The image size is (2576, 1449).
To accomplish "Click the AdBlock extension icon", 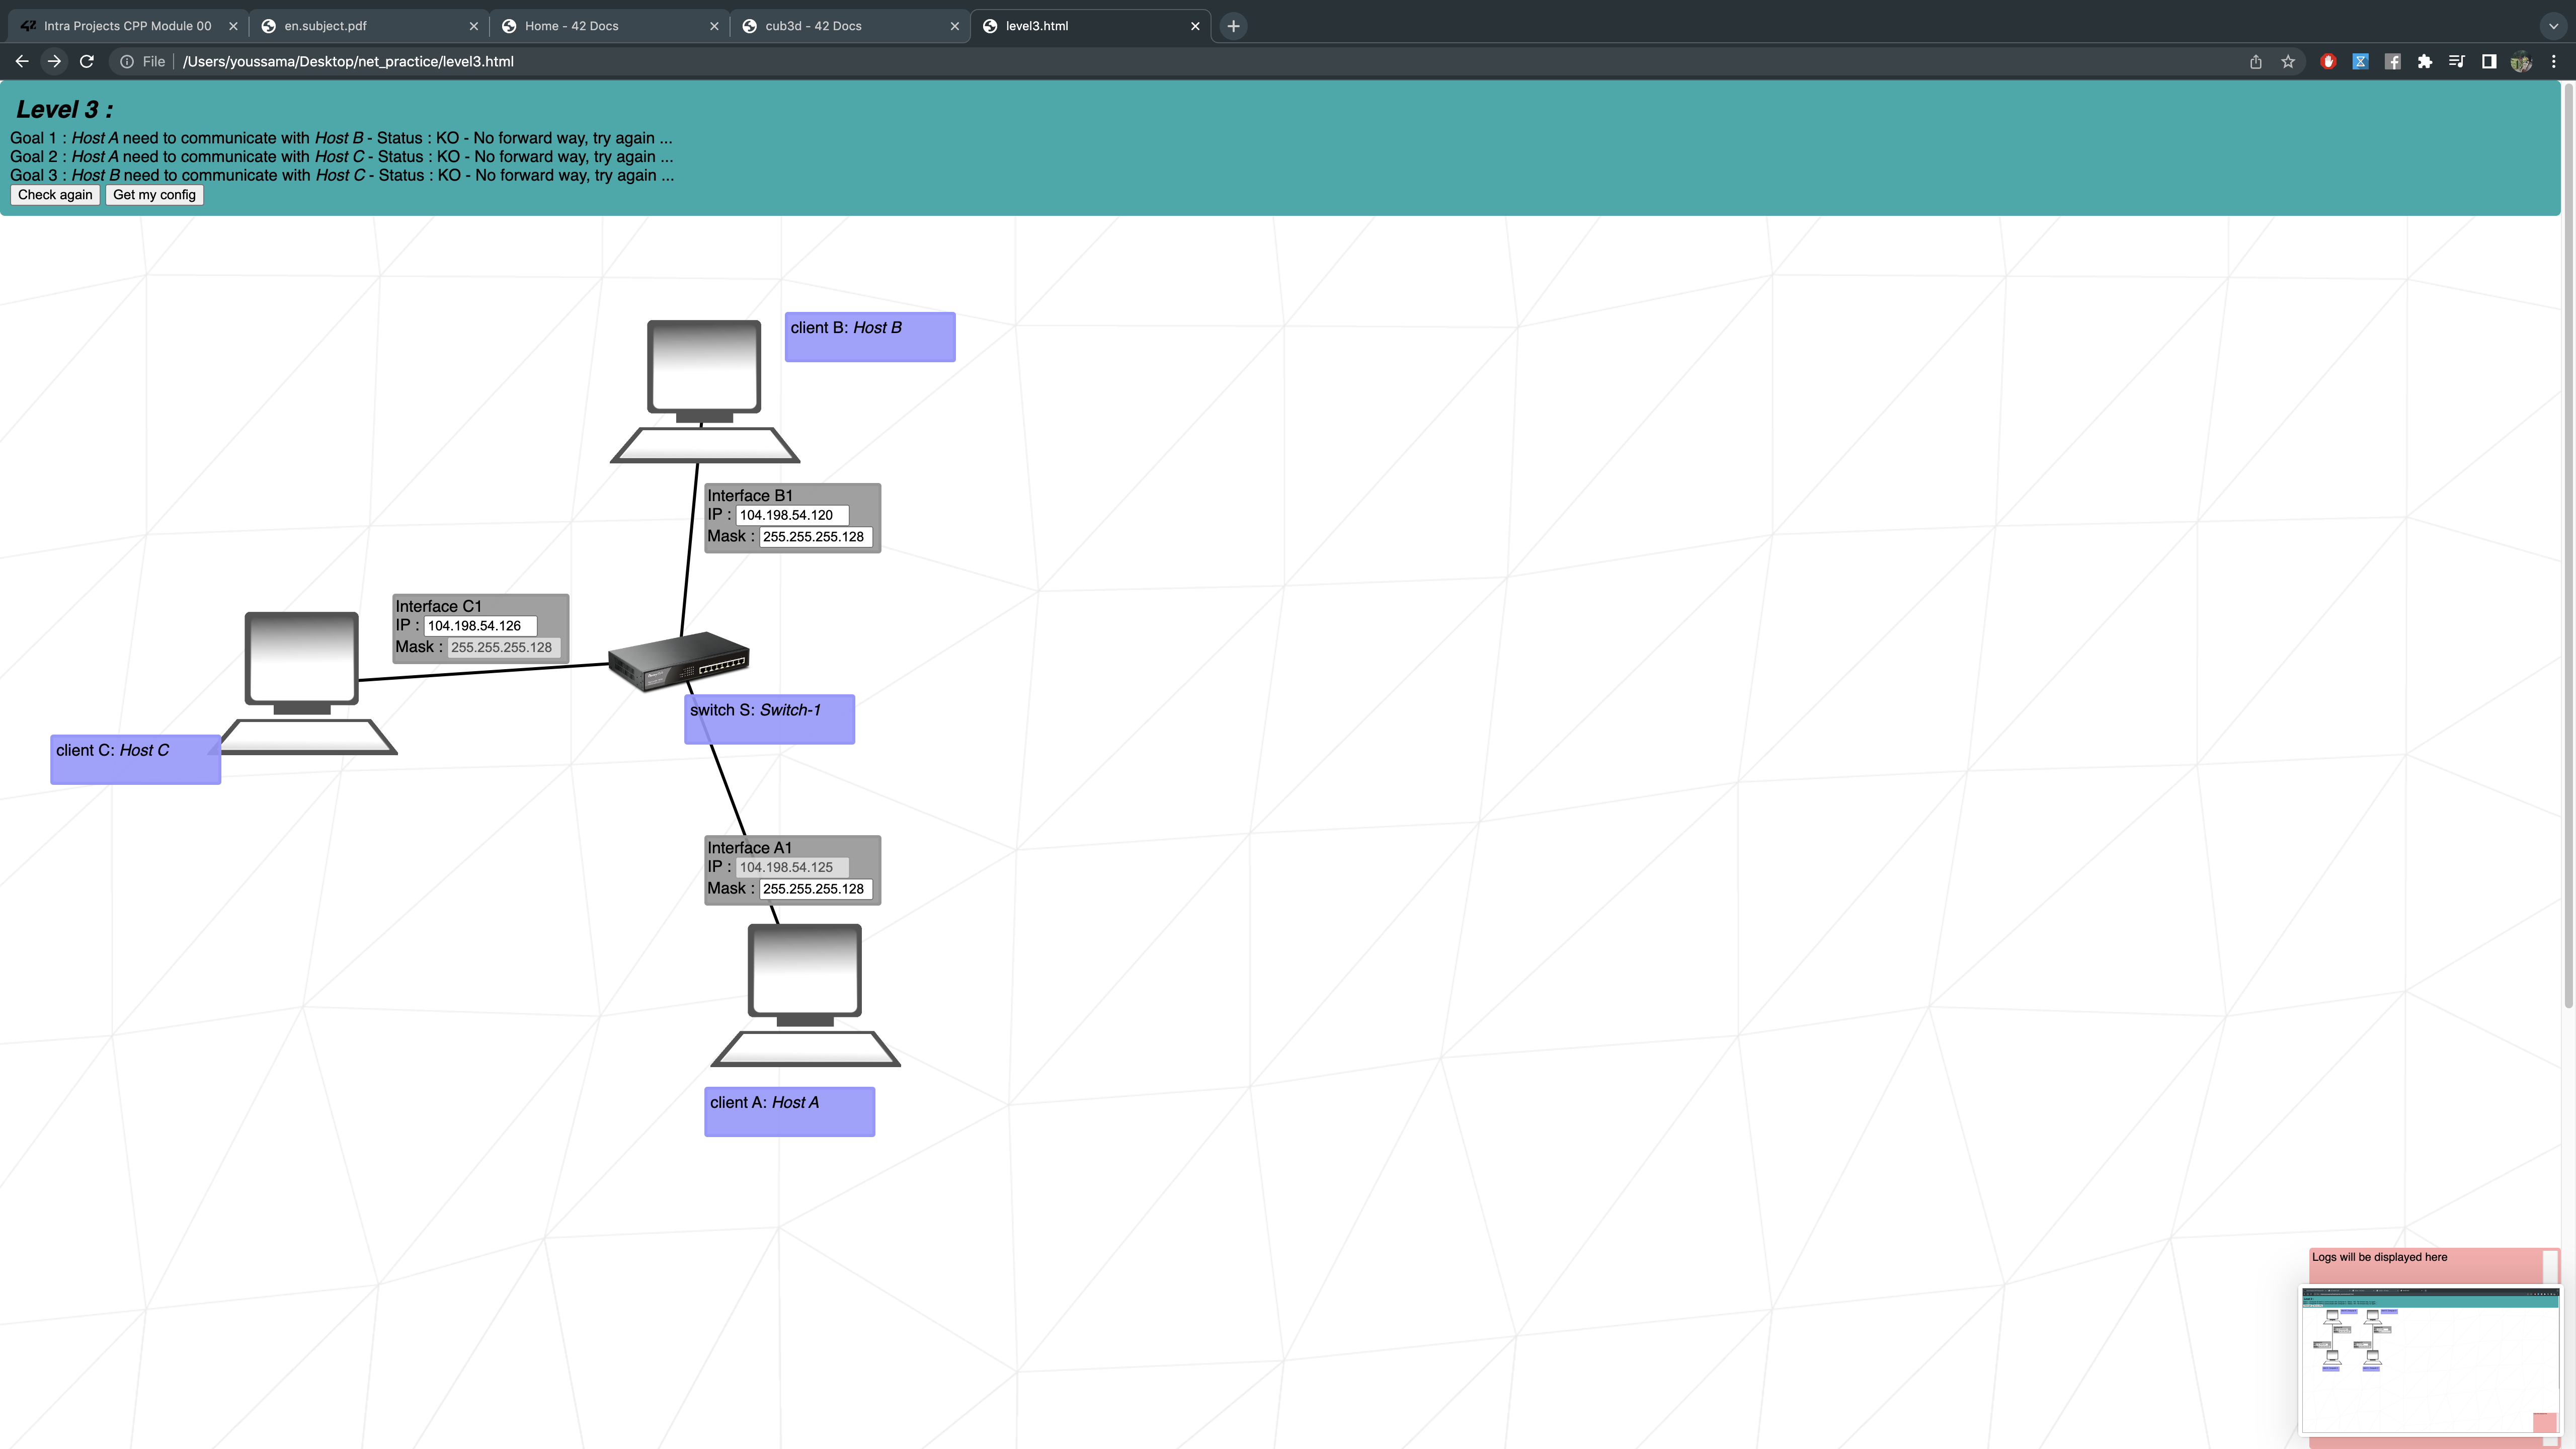I will pyautogui.click(x=2328, y=61).
